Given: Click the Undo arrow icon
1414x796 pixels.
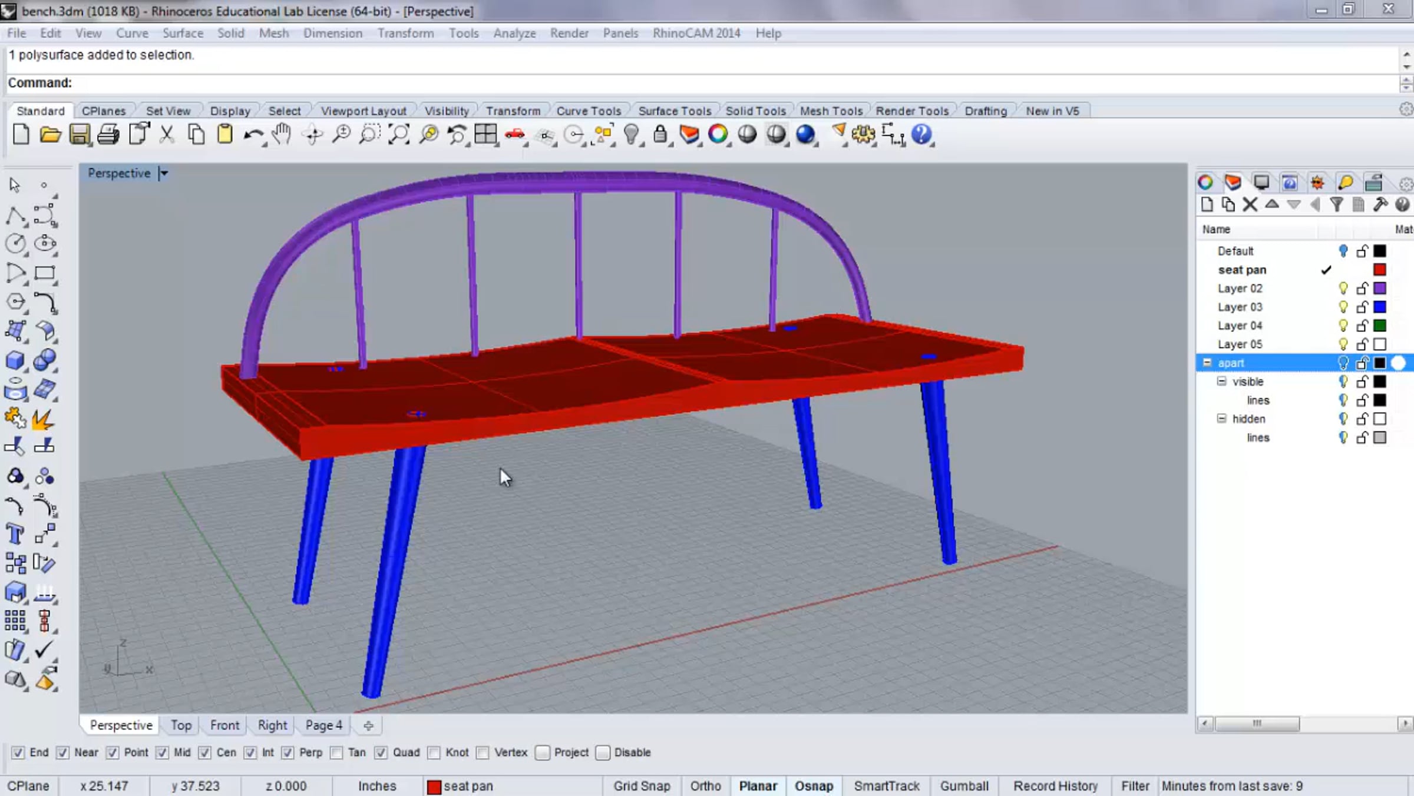Looking at the screenshot, I should [253, 135].
